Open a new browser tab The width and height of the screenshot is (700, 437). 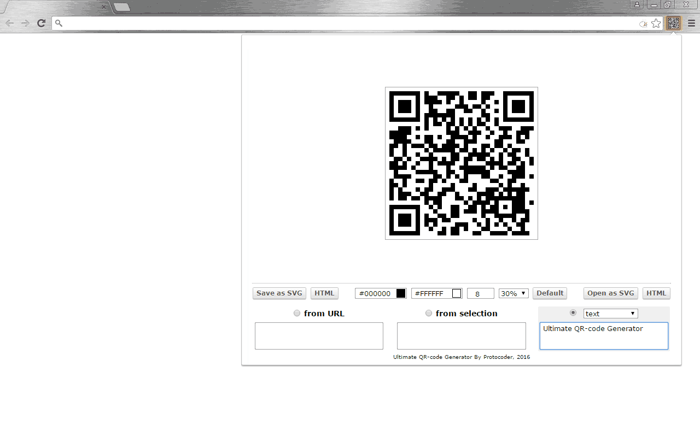point(122,7)
